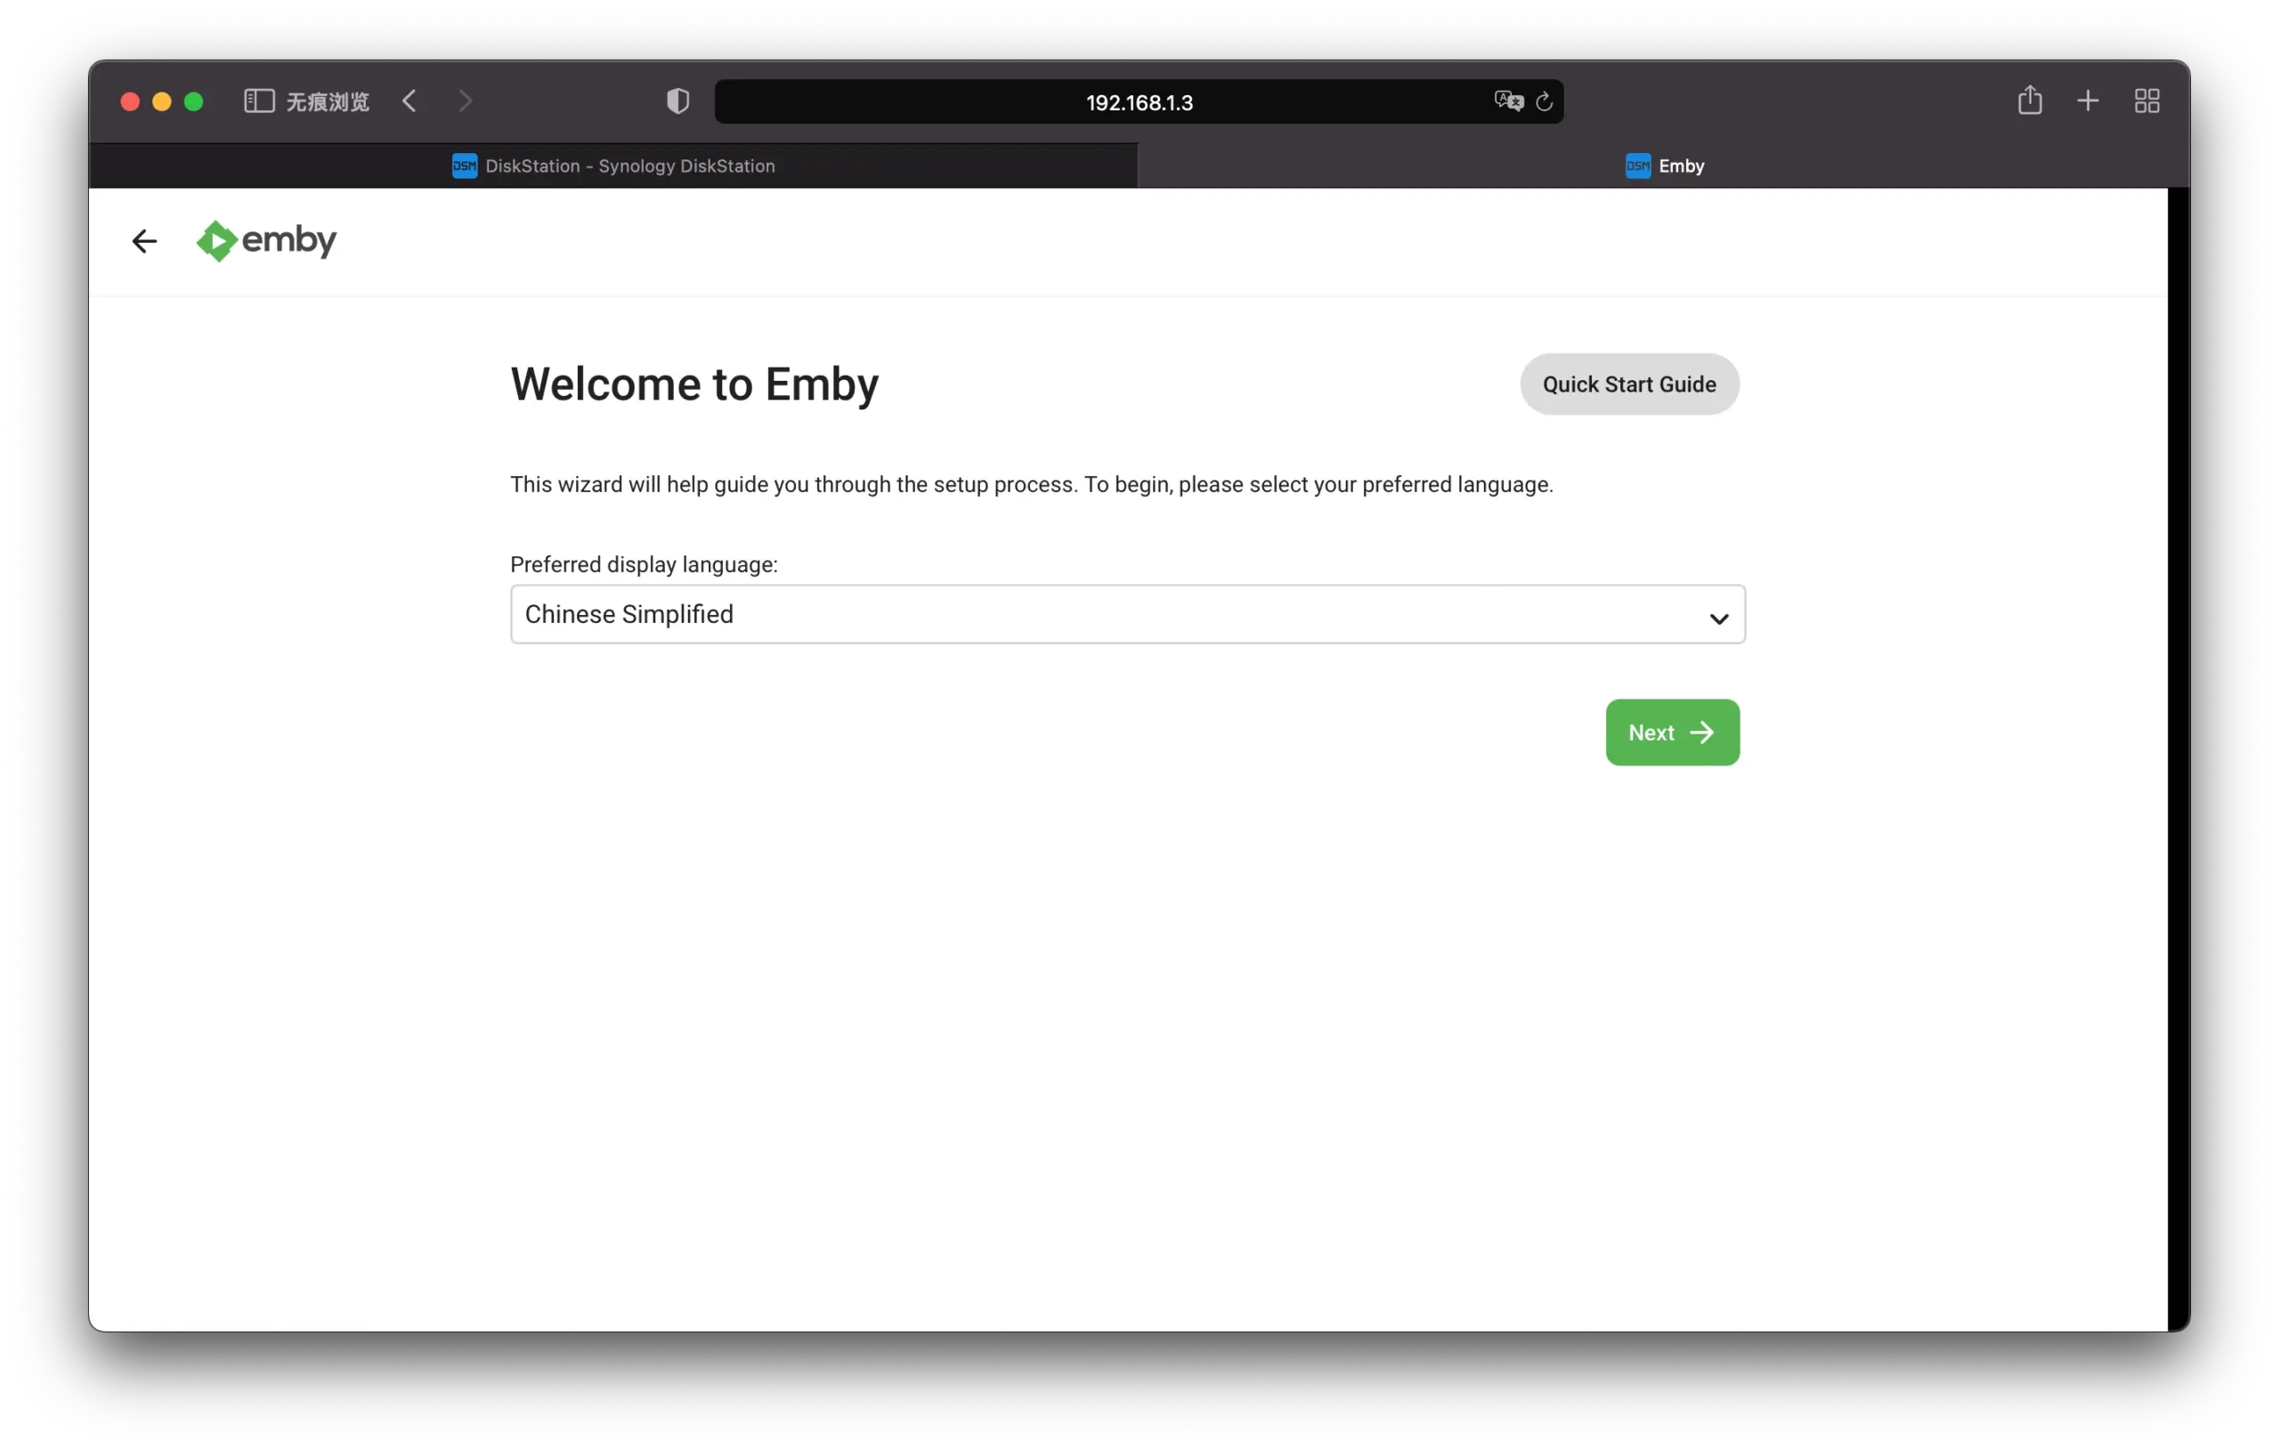Click the green Next button
Image resolution: width=2279 pixels, height=1449 pixels.
click(x=1673, y=733)
